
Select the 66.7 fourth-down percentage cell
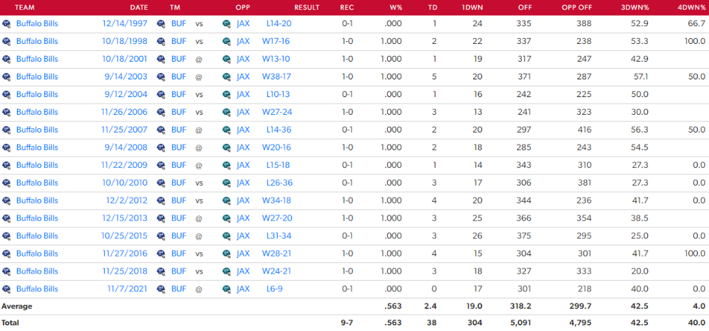tap(697, 23)
